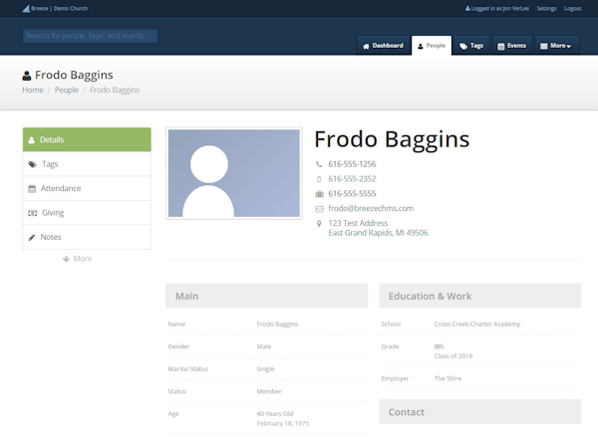Open the Events tab
This screenshot has height=437, width=598.
pyautogui.click(x=512, y=46)
